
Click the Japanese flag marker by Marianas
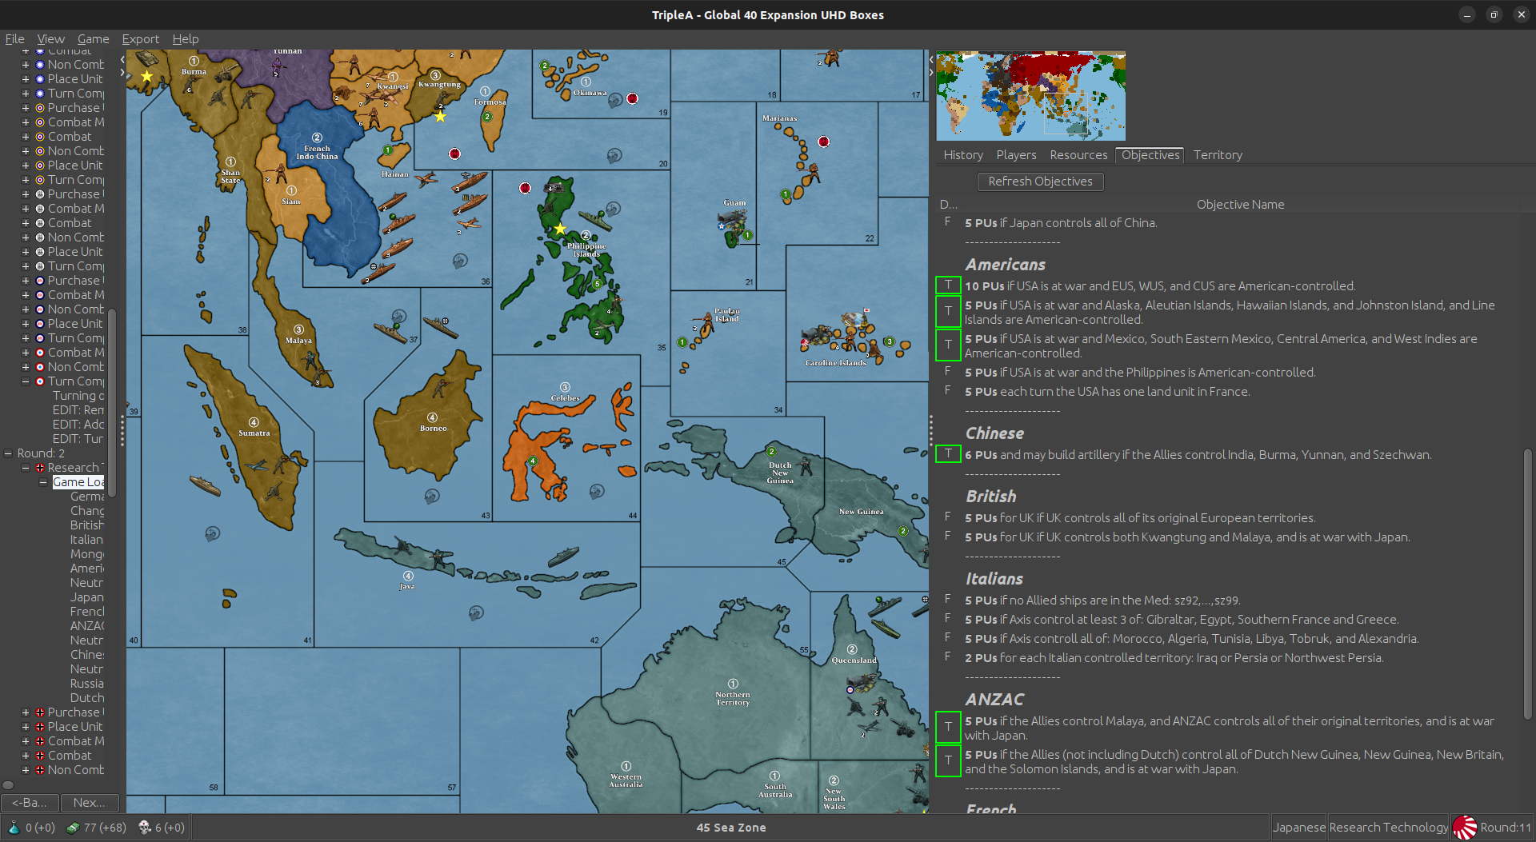tap(823, 142)
